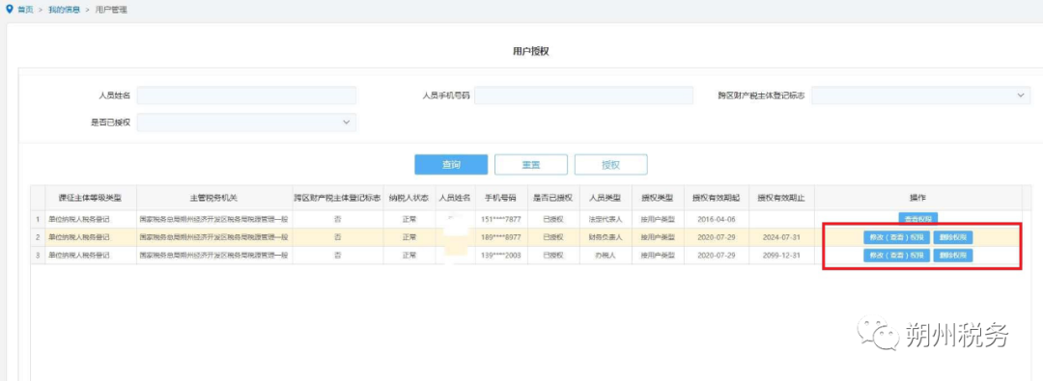The image size is (1043, 381).
Task: Click the blue 查询 button
Action: 451,165
